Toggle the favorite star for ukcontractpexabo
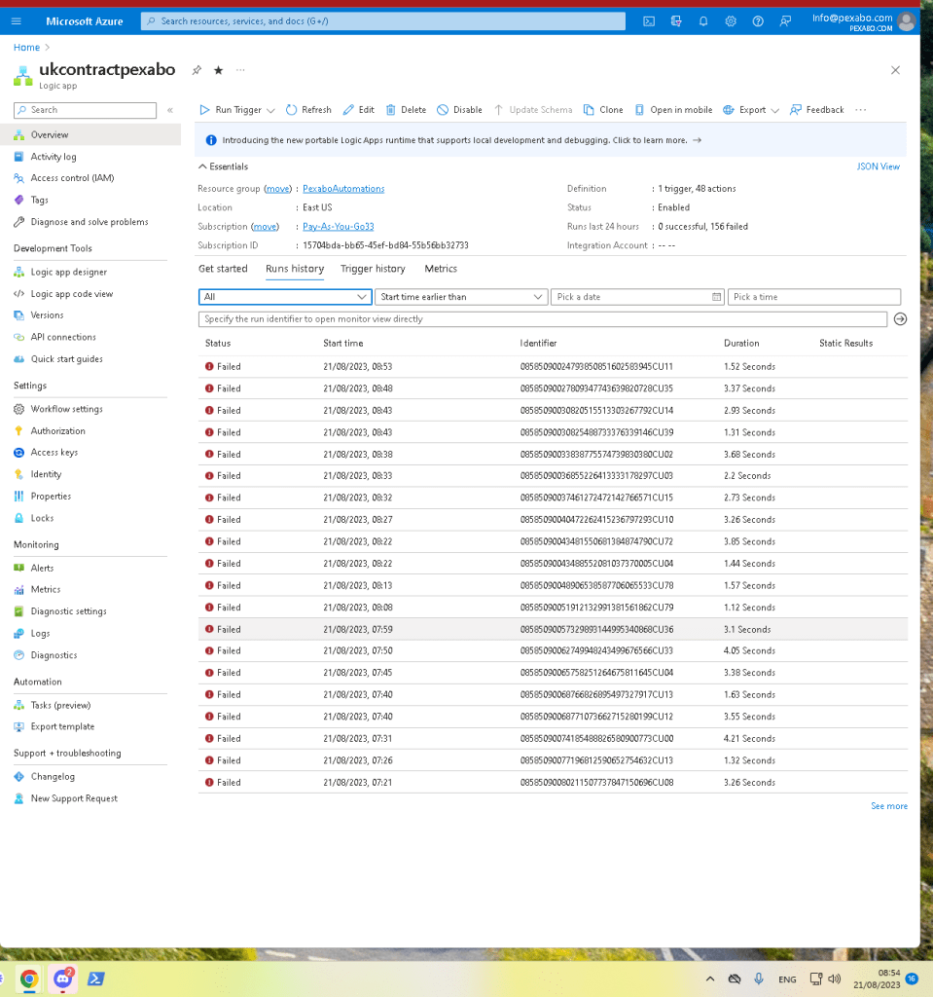 click(218, 70)
